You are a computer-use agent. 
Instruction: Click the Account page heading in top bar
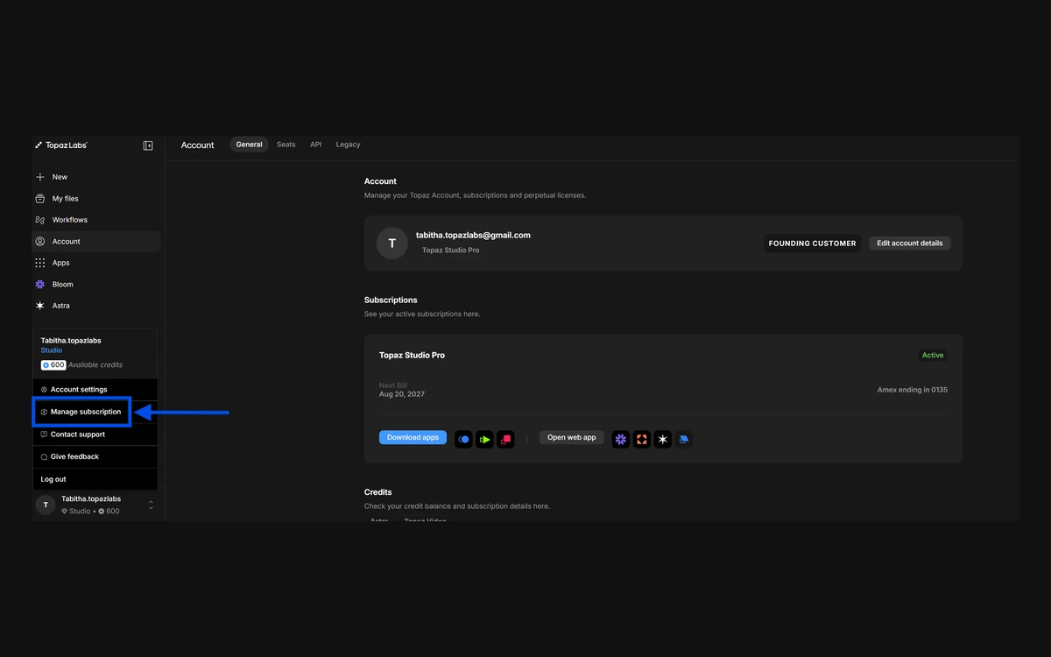click(x=198, y=145)
